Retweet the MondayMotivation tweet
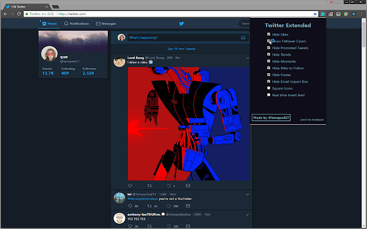This screenshot has width=367, height=229. click(x=149, y=206)
